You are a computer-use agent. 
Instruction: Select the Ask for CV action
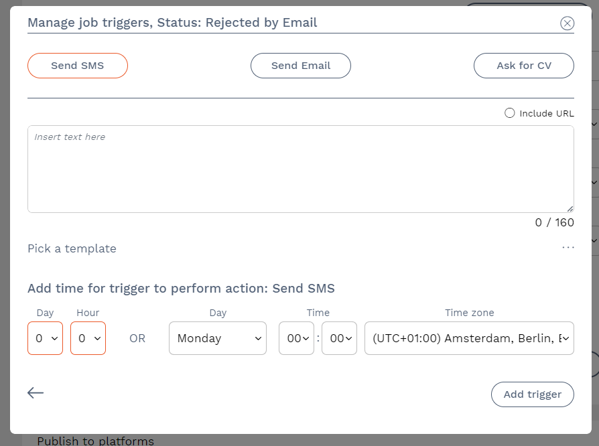523,66
